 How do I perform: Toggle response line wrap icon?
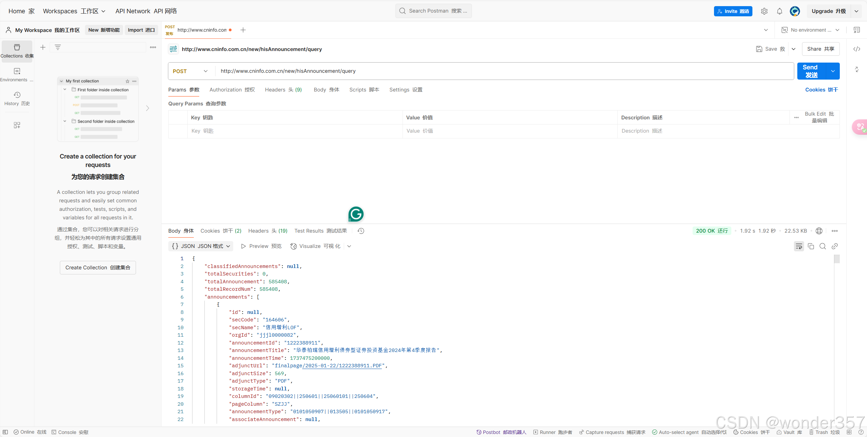coord(799,246)
